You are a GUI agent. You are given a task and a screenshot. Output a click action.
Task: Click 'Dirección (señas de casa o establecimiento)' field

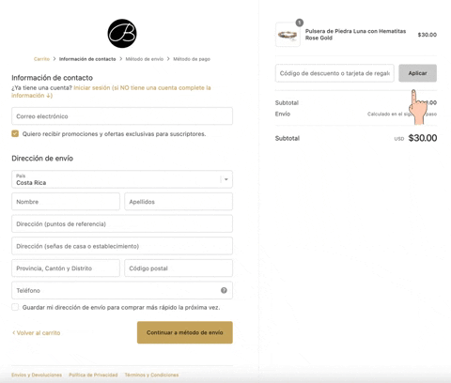[x=122, y=246]
